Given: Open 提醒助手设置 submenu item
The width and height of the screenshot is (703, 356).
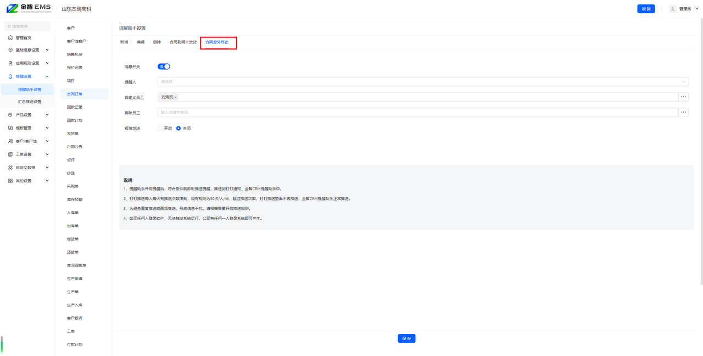Looking at the screenshot, I should pos(30,90).
